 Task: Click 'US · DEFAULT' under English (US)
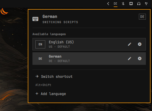tap(59, 47)
